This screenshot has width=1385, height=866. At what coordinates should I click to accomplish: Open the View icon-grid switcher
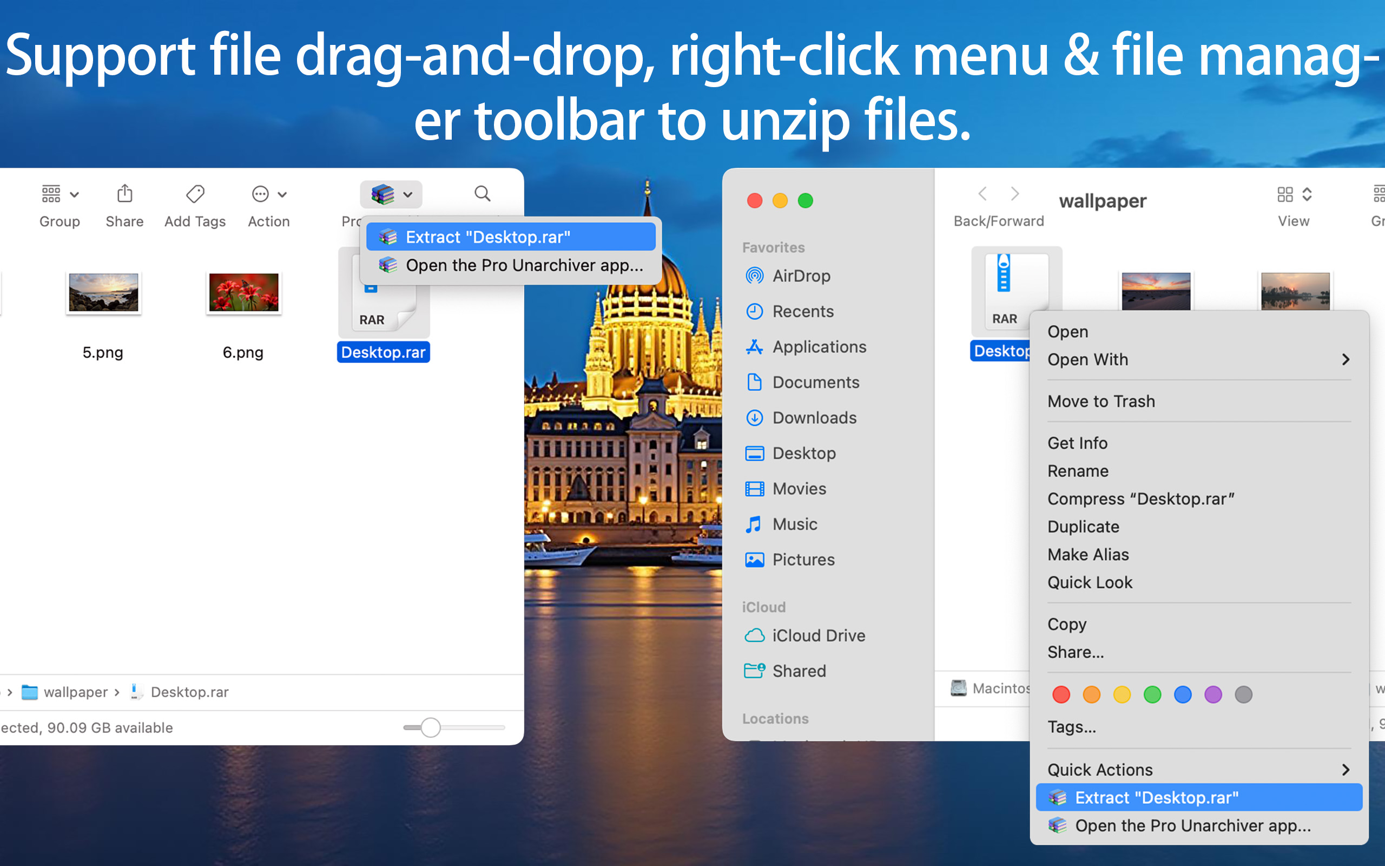(x=1294, y=194)
